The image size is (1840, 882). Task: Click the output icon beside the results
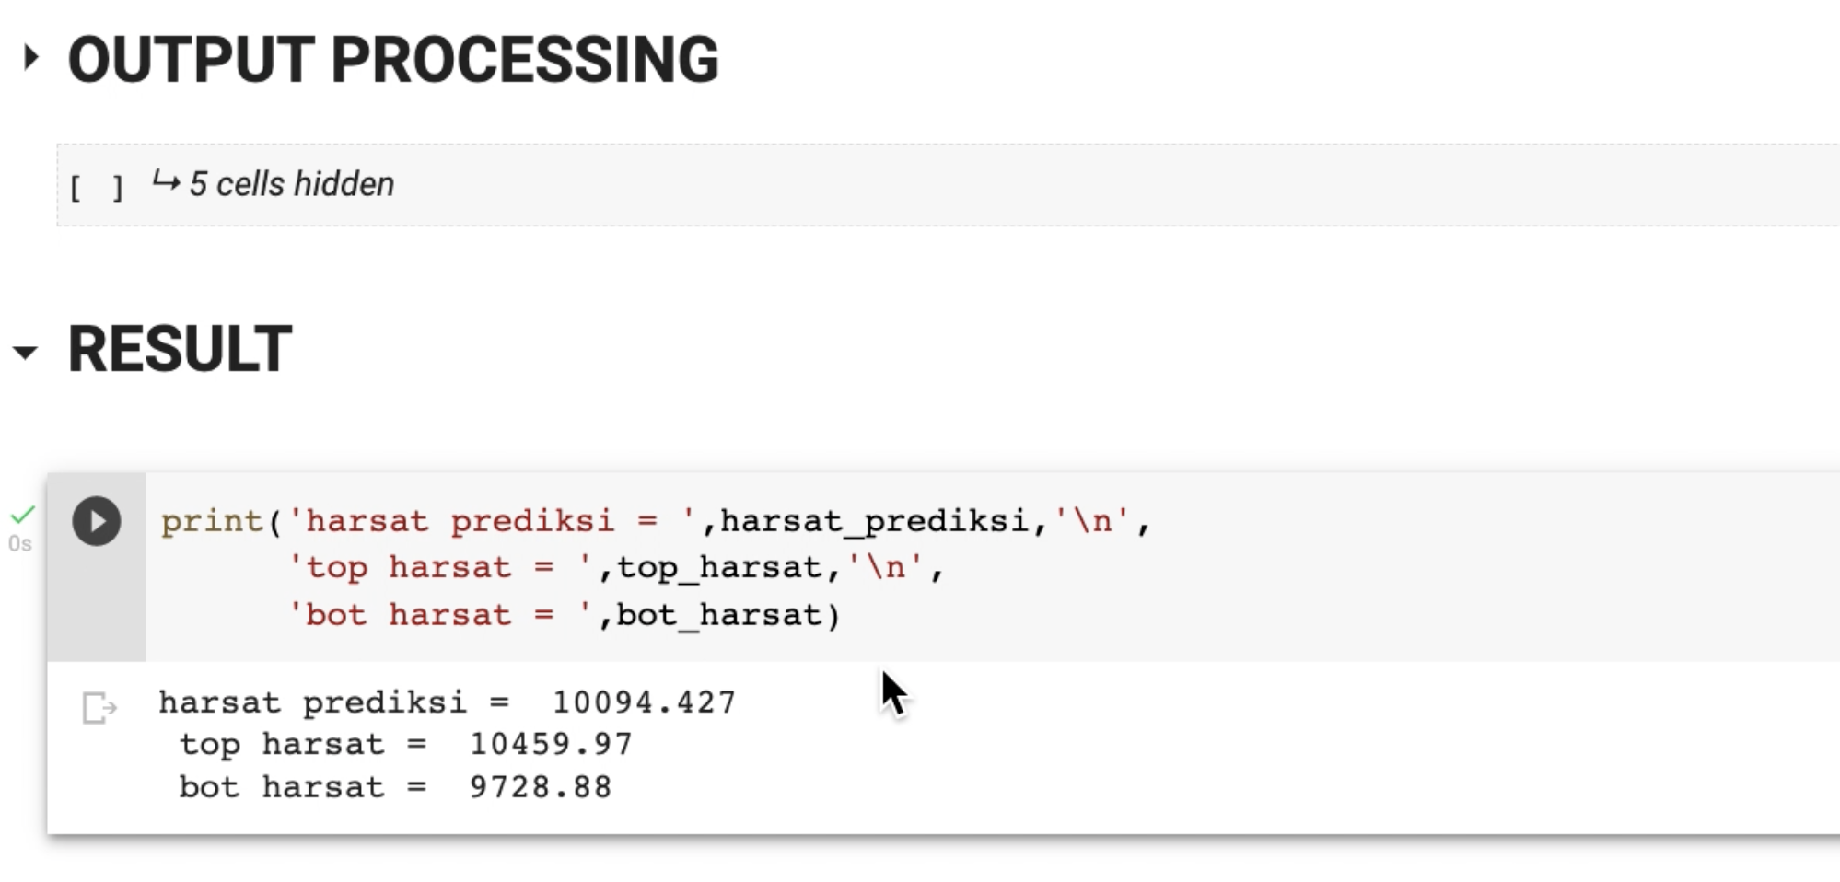click(99, 708)
